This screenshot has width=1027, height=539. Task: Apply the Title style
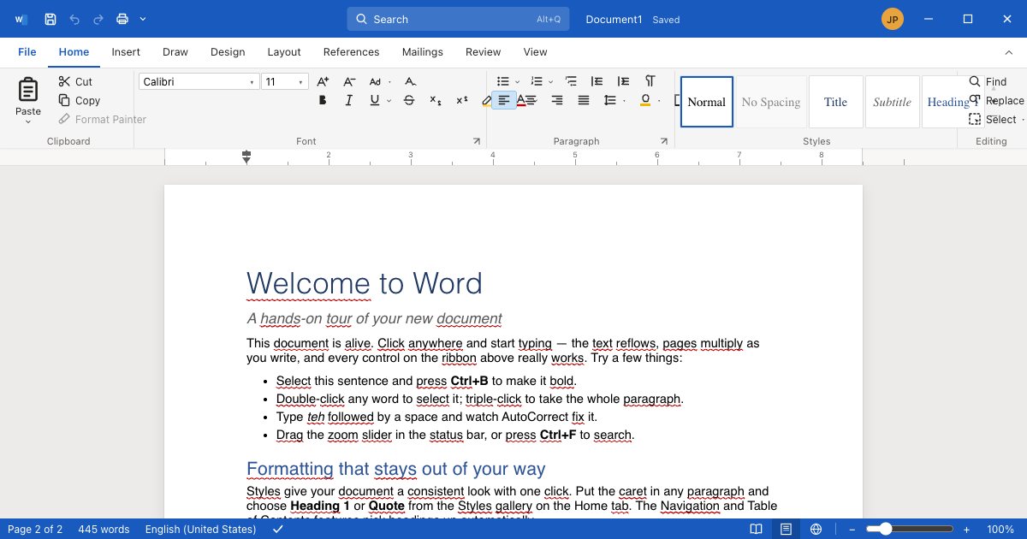(x=835, y=102)
